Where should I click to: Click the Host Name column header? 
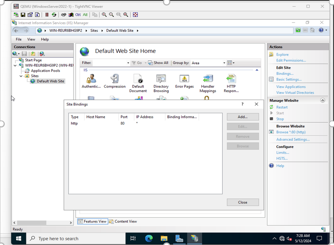point(101,117)
